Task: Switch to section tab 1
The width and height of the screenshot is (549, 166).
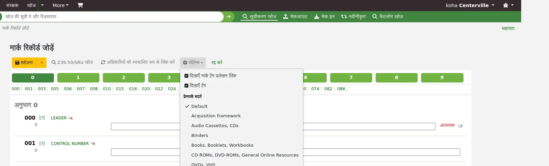Action: pyautogui.click(x=78, y=78)
